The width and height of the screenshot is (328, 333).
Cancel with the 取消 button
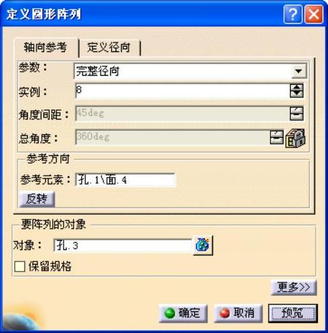238,313
